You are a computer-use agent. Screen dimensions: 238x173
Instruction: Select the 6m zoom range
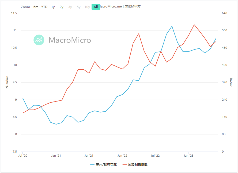[x=36, y=7]
